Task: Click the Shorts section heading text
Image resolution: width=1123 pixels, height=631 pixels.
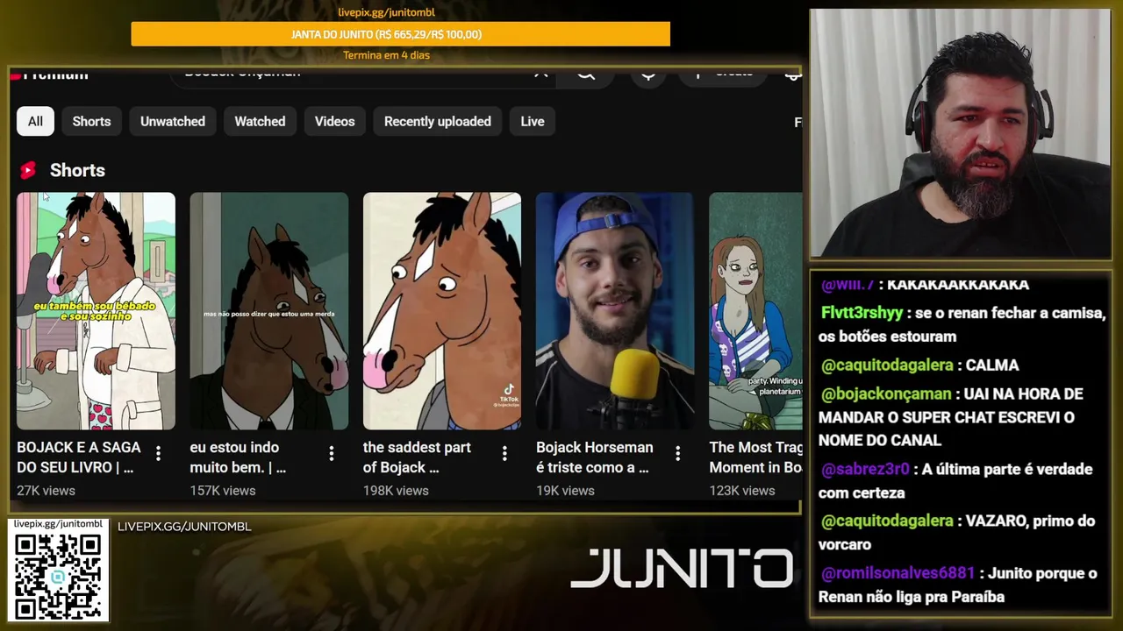Action: [77, 170]
